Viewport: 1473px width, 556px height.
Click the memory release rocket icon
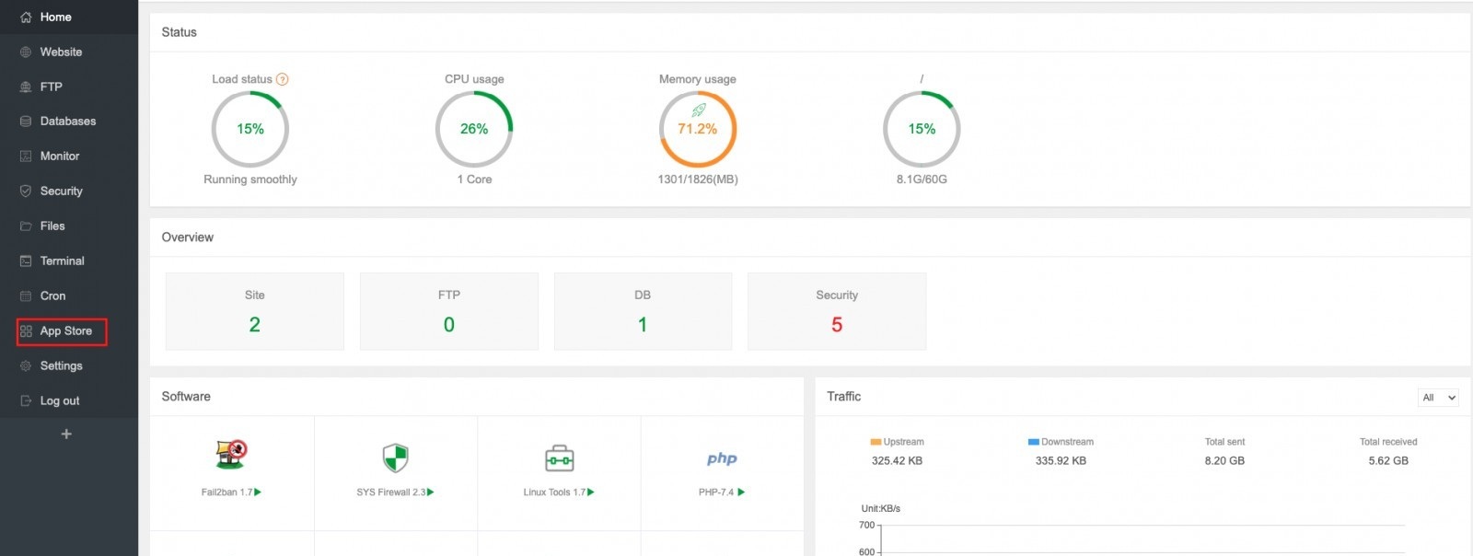[698, 110]
